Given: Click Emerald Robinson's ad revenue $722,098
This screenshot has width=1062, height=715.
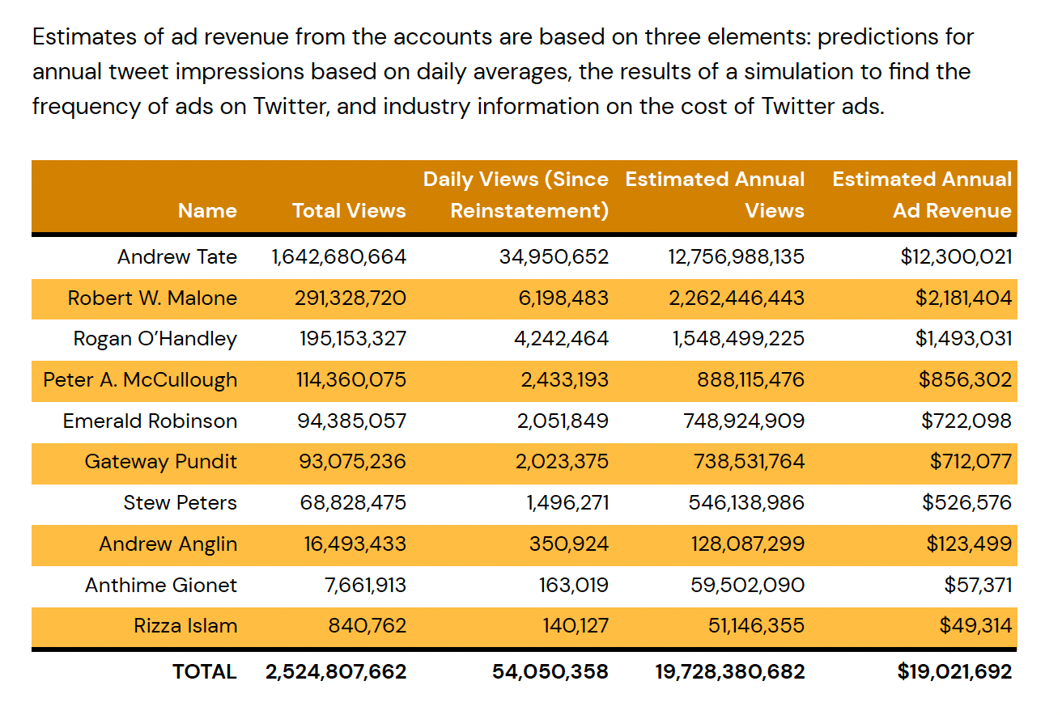Looking at the screenshot, I should (966, 421).
